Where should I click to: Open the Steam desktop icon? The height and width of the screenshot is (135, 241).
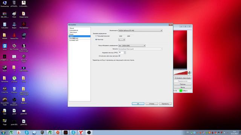pyautogui.click(x=5, y=69)
